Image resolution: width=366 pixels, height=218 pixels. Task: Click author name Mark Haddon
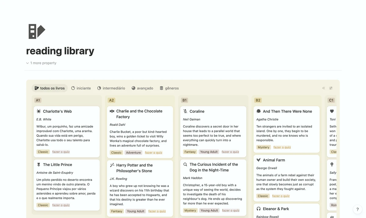(x=193, y=178)
